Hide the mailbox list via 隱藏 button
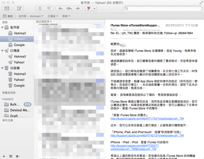The width and height of the screenshot is (204, 159). (x=8, y=16)
